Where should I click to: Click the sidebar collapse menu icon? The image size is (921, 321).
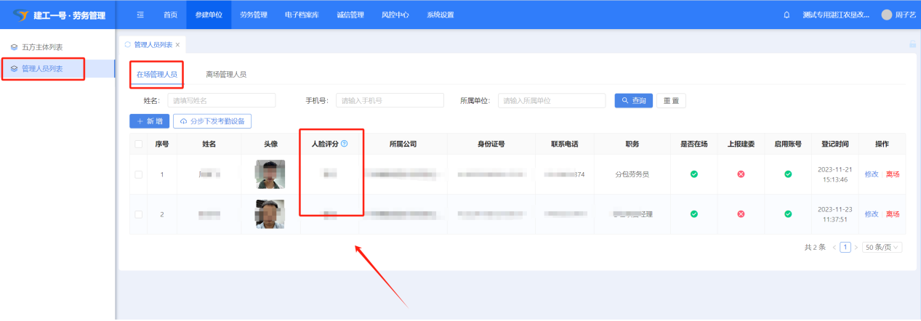pos(140,15)
